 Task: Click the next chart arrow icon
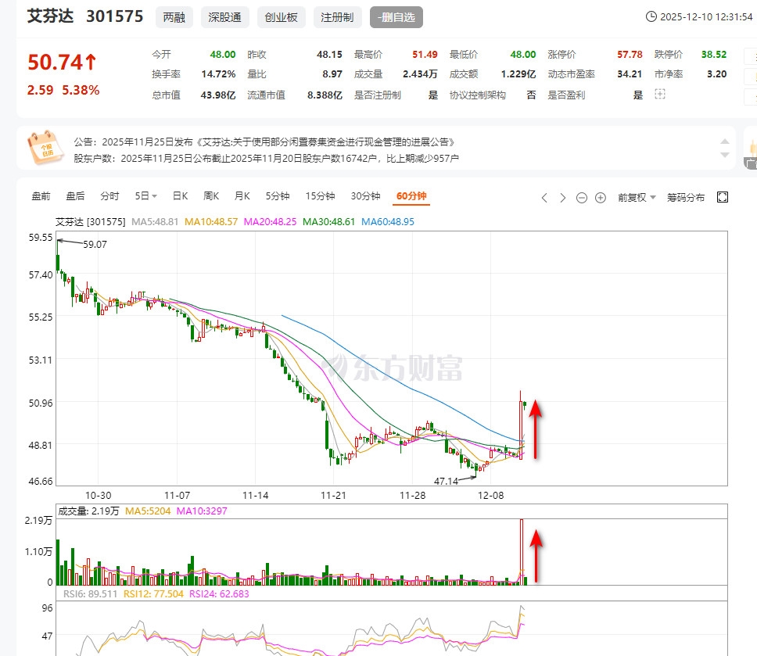click(562, 198)
